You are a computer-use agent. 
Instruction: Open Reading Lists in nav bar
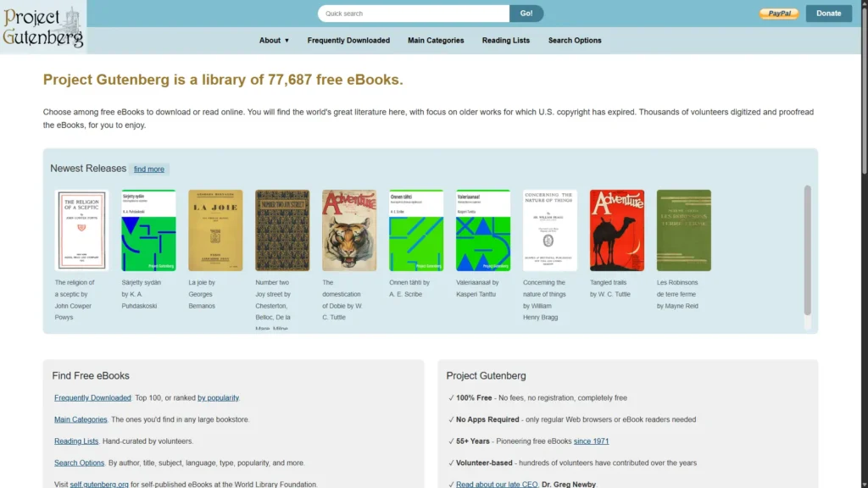pos(505,41)
